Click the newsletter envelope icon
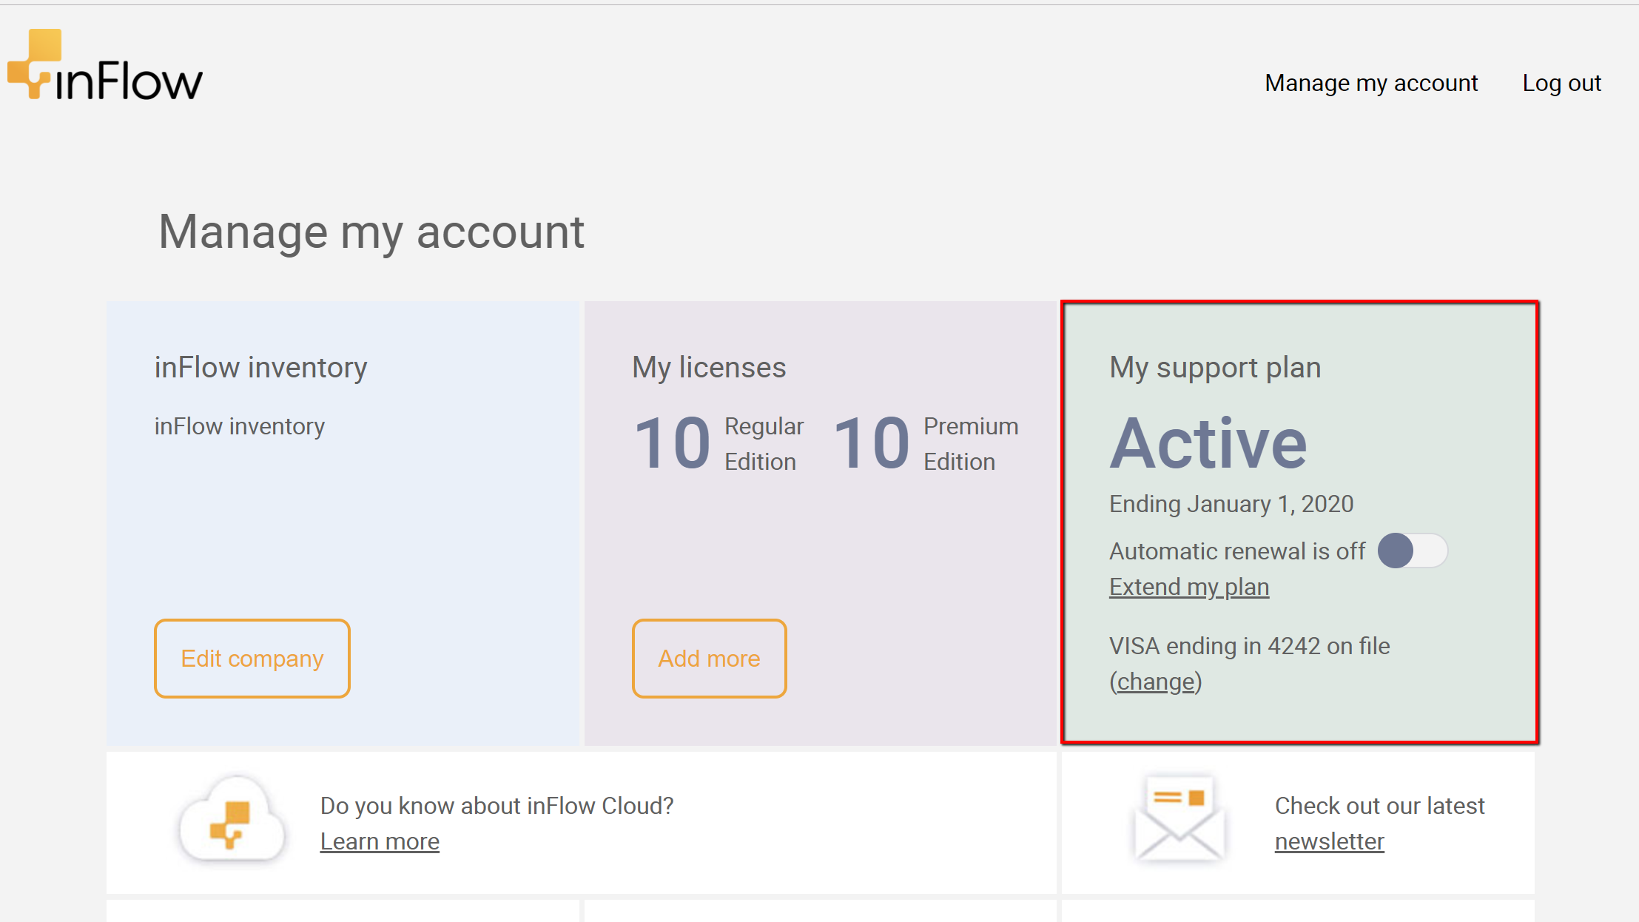 tap(1179, 818)
